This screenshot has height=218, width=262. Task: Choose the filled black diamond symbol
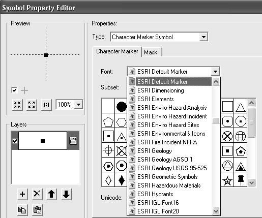pos(122,180)
